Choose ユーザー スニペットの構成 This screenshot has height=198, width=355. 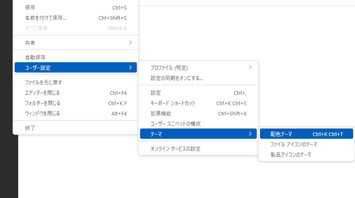coord(198,124)
